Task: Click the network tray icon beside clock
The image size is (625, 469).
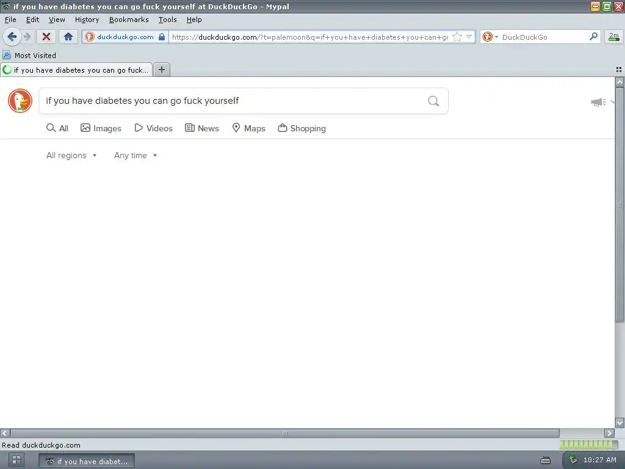Action: (x=573, y=460)
